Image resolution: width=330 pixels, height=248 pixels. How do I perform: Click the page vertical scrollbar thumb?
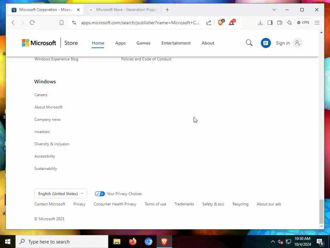pos(321,212)
